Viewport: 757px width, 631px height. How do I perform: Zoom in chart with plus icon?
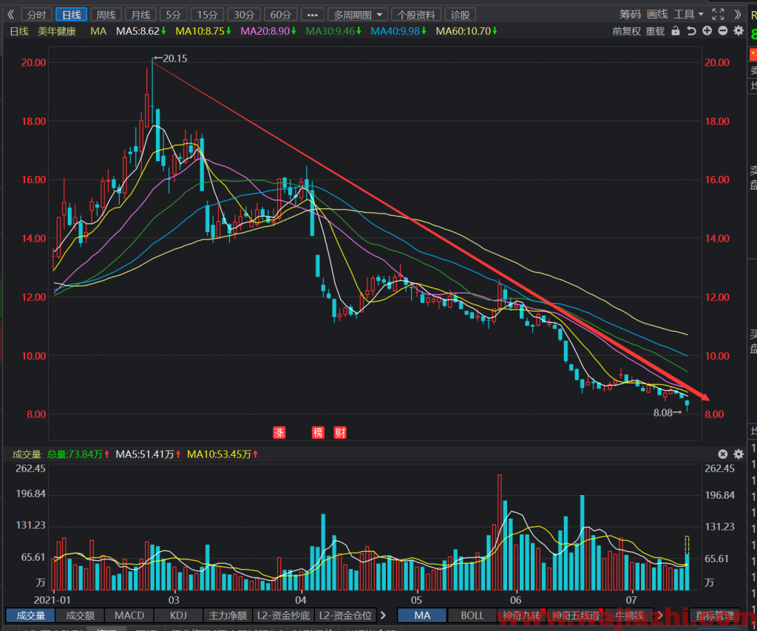click(x=707, y=31)
